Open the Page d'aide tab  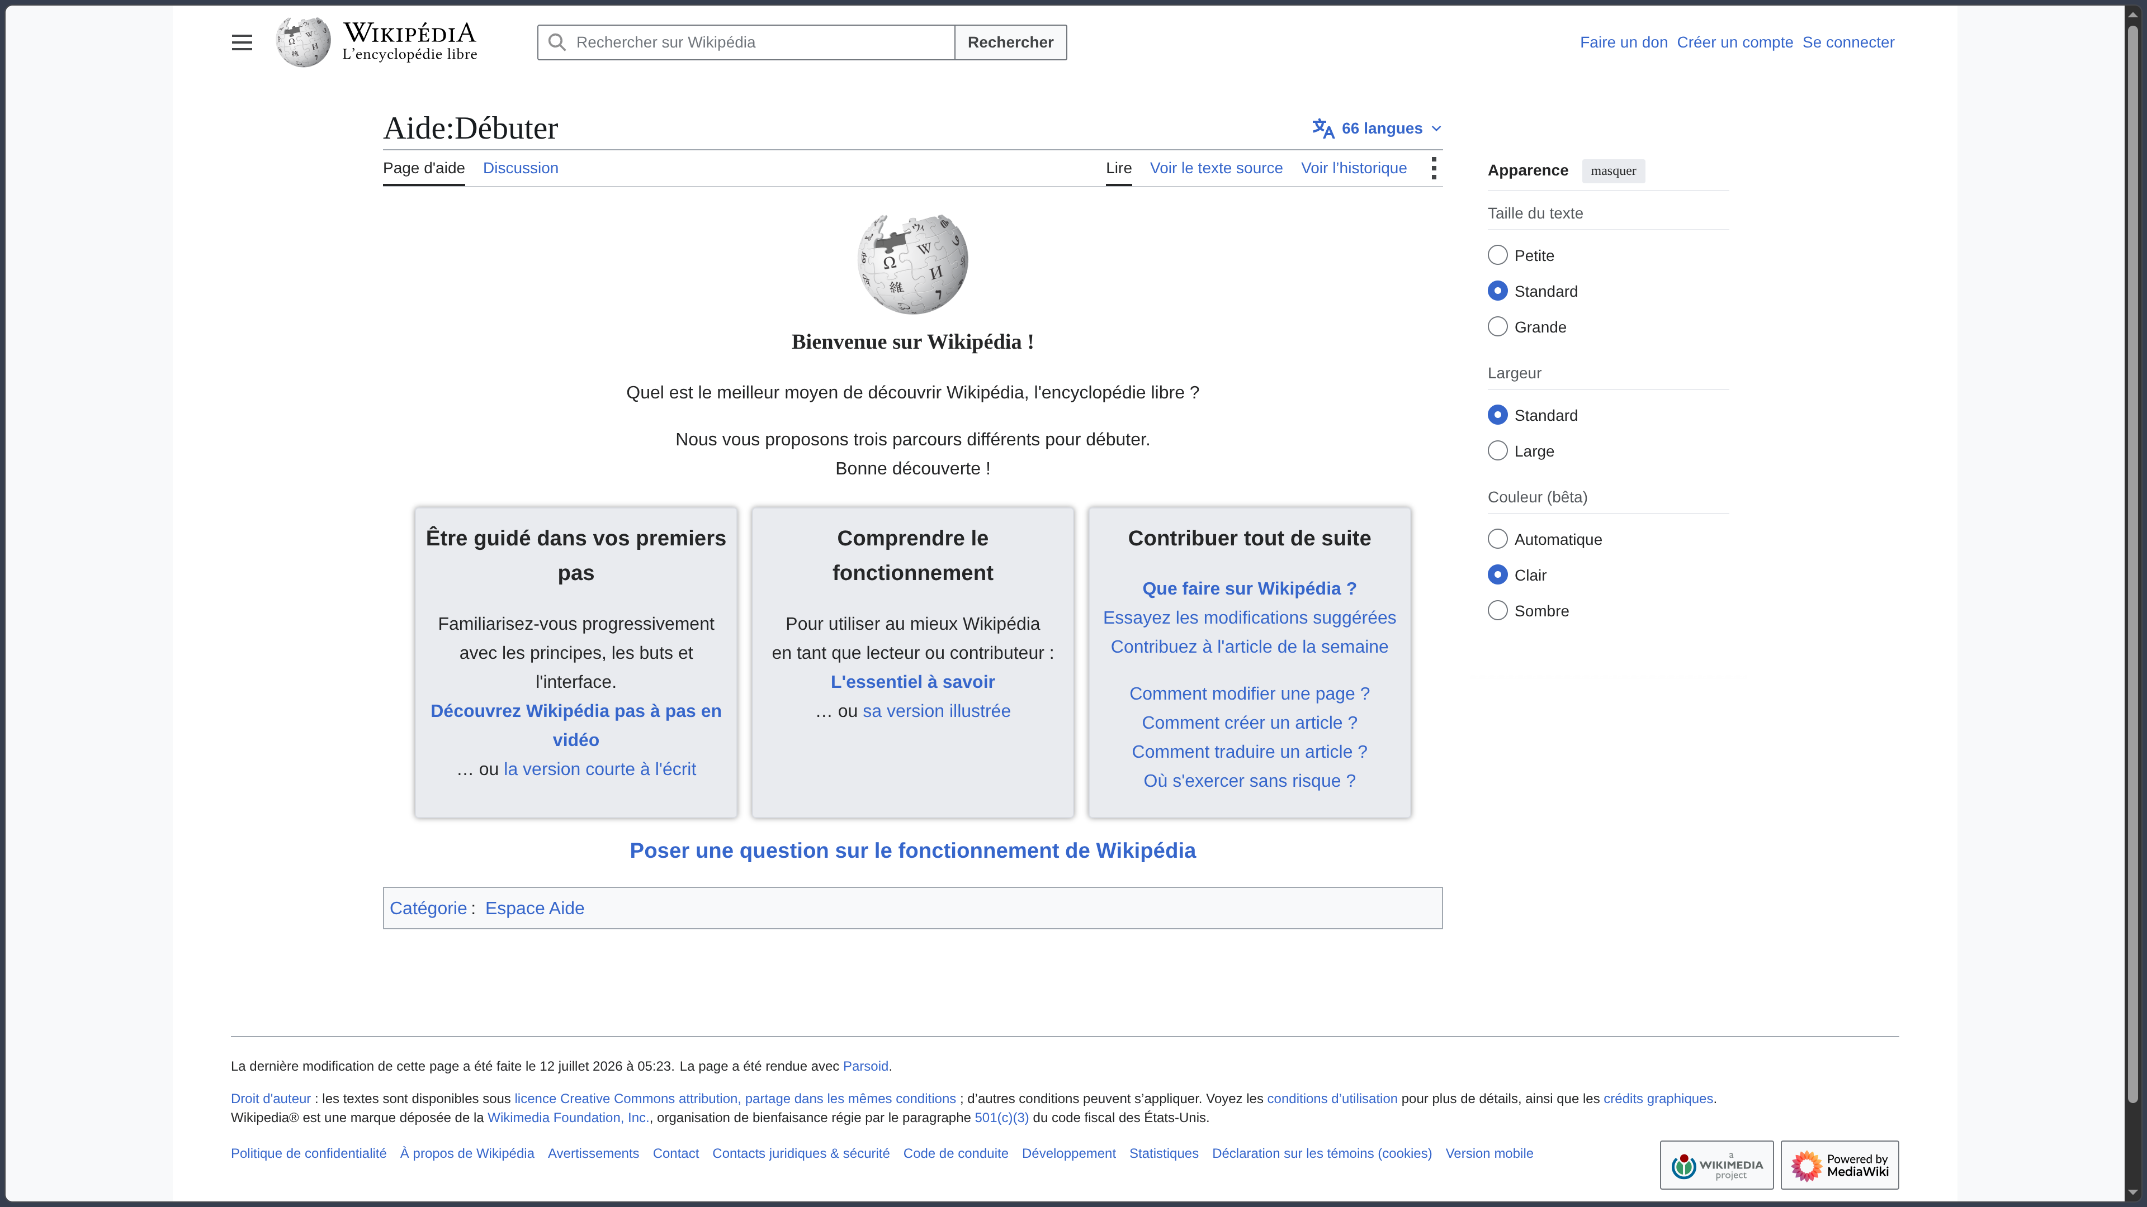pyautogui.click(x=423, y=168)
